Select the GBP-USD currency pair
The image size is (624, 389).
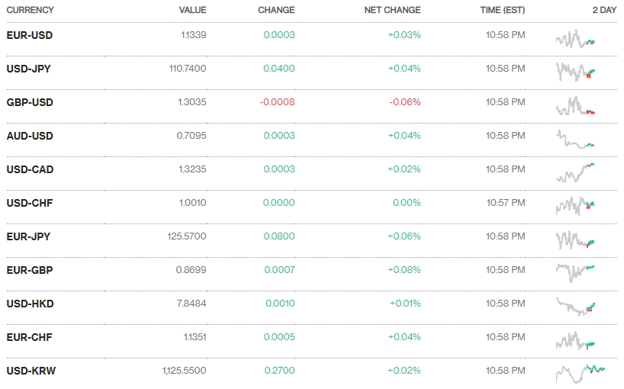[x=30, y=102]
